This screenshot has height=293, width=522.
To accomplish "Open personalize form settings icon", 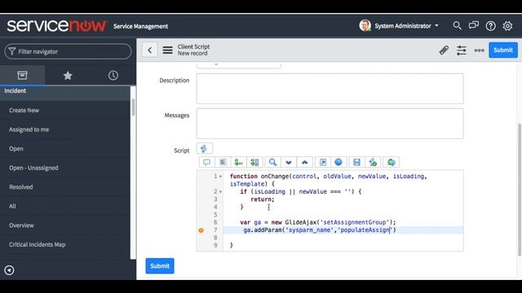I will click(462, 50).
